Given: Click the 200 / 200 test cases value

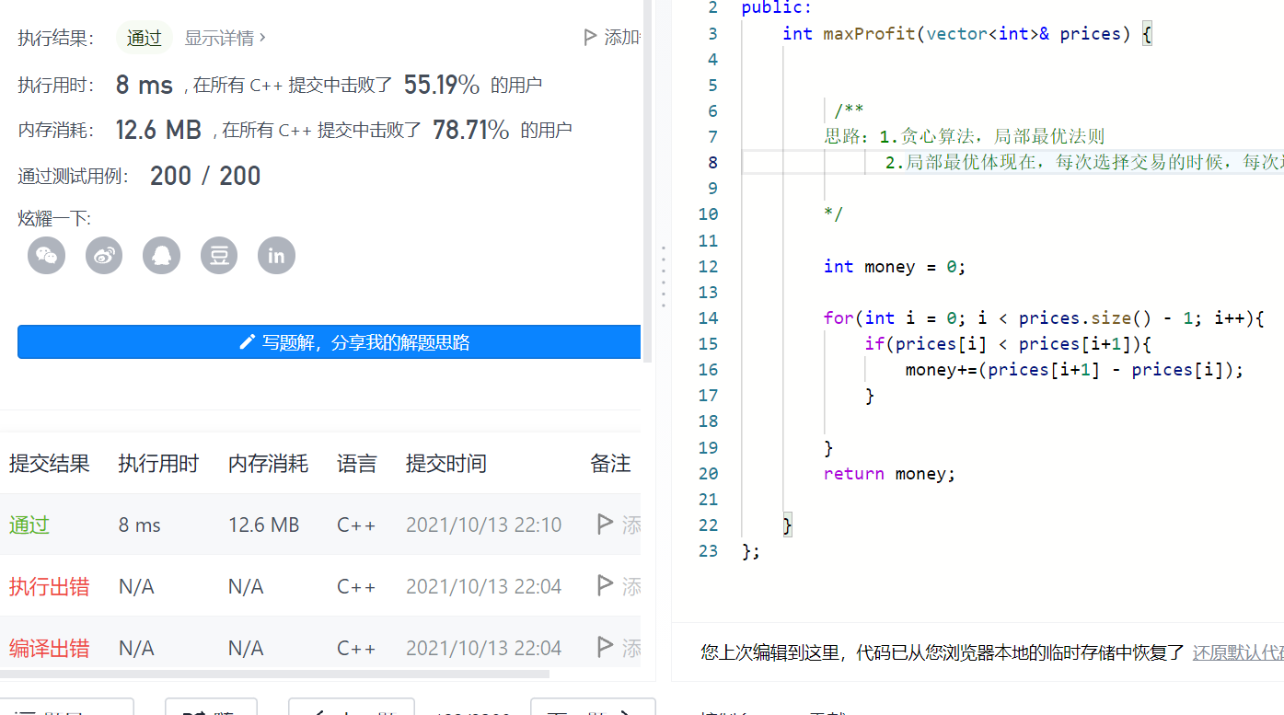Looking at the screenshot, I should point(205,176).
